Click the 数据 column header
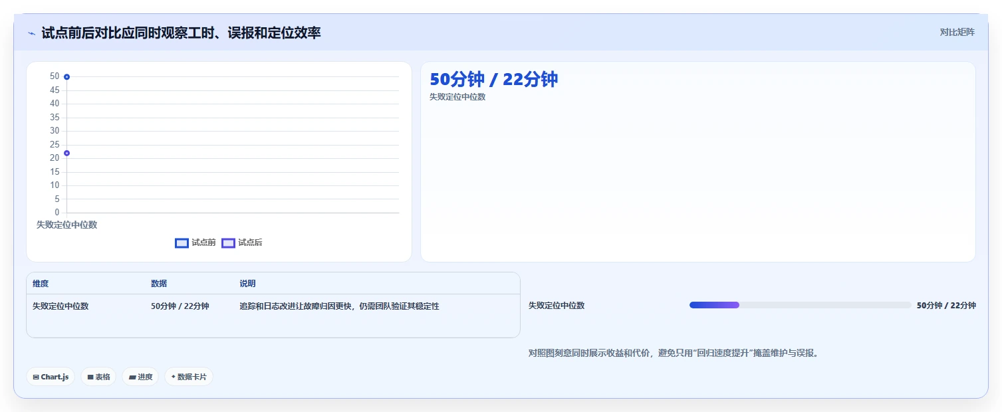The height and width of the screenshot is (412, 1002). 159,284
